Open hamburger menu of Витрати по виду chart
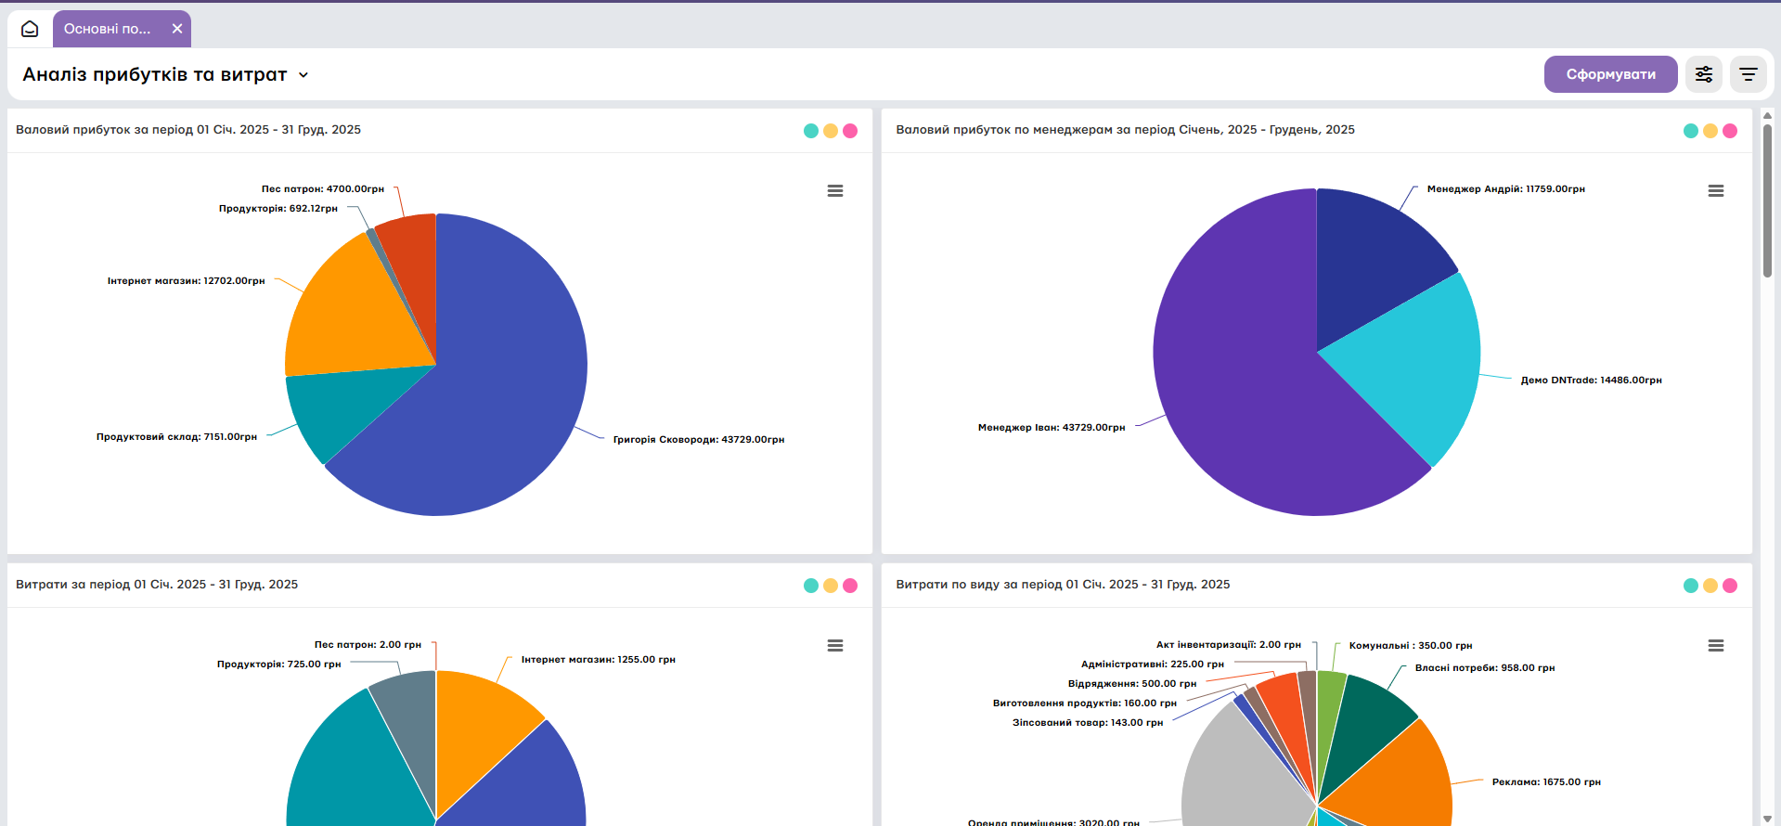The image size is (1781, 826). pos(1716,645)
